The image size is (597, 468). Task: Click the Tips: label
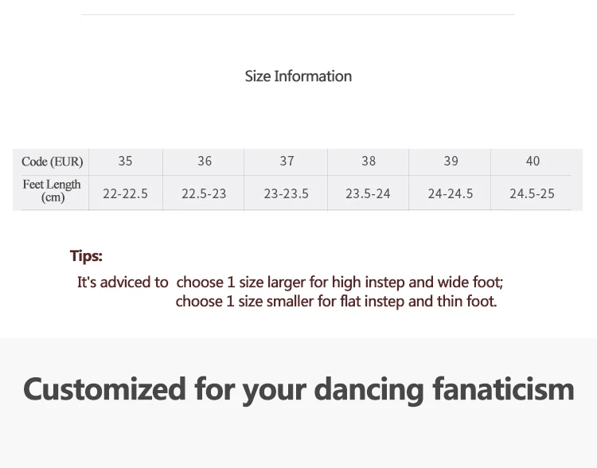coord(86,256)
